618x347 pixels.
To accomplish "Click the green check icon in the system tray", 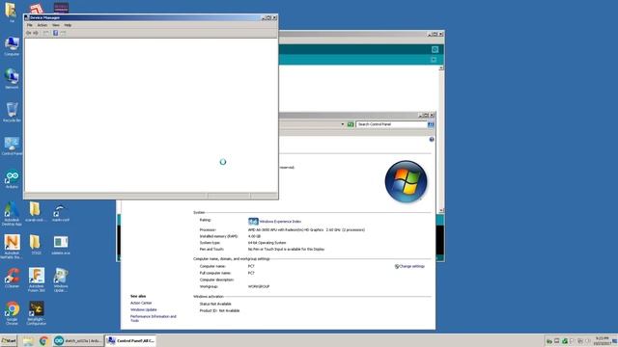I will tap(565, 341).
